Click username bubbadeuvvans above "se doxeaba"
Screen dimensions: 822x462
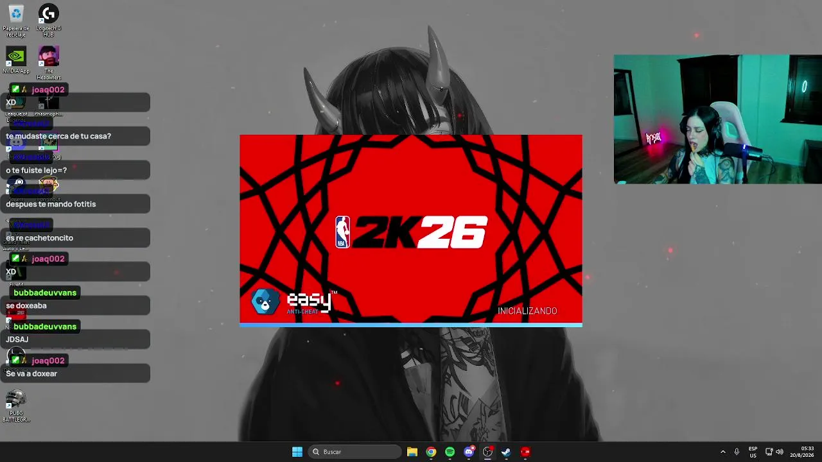45,293
